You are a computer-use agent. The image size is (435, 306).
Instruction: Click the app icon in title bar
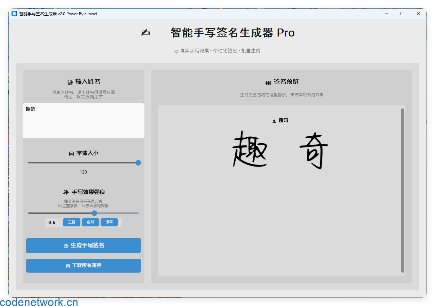(14, 14)
